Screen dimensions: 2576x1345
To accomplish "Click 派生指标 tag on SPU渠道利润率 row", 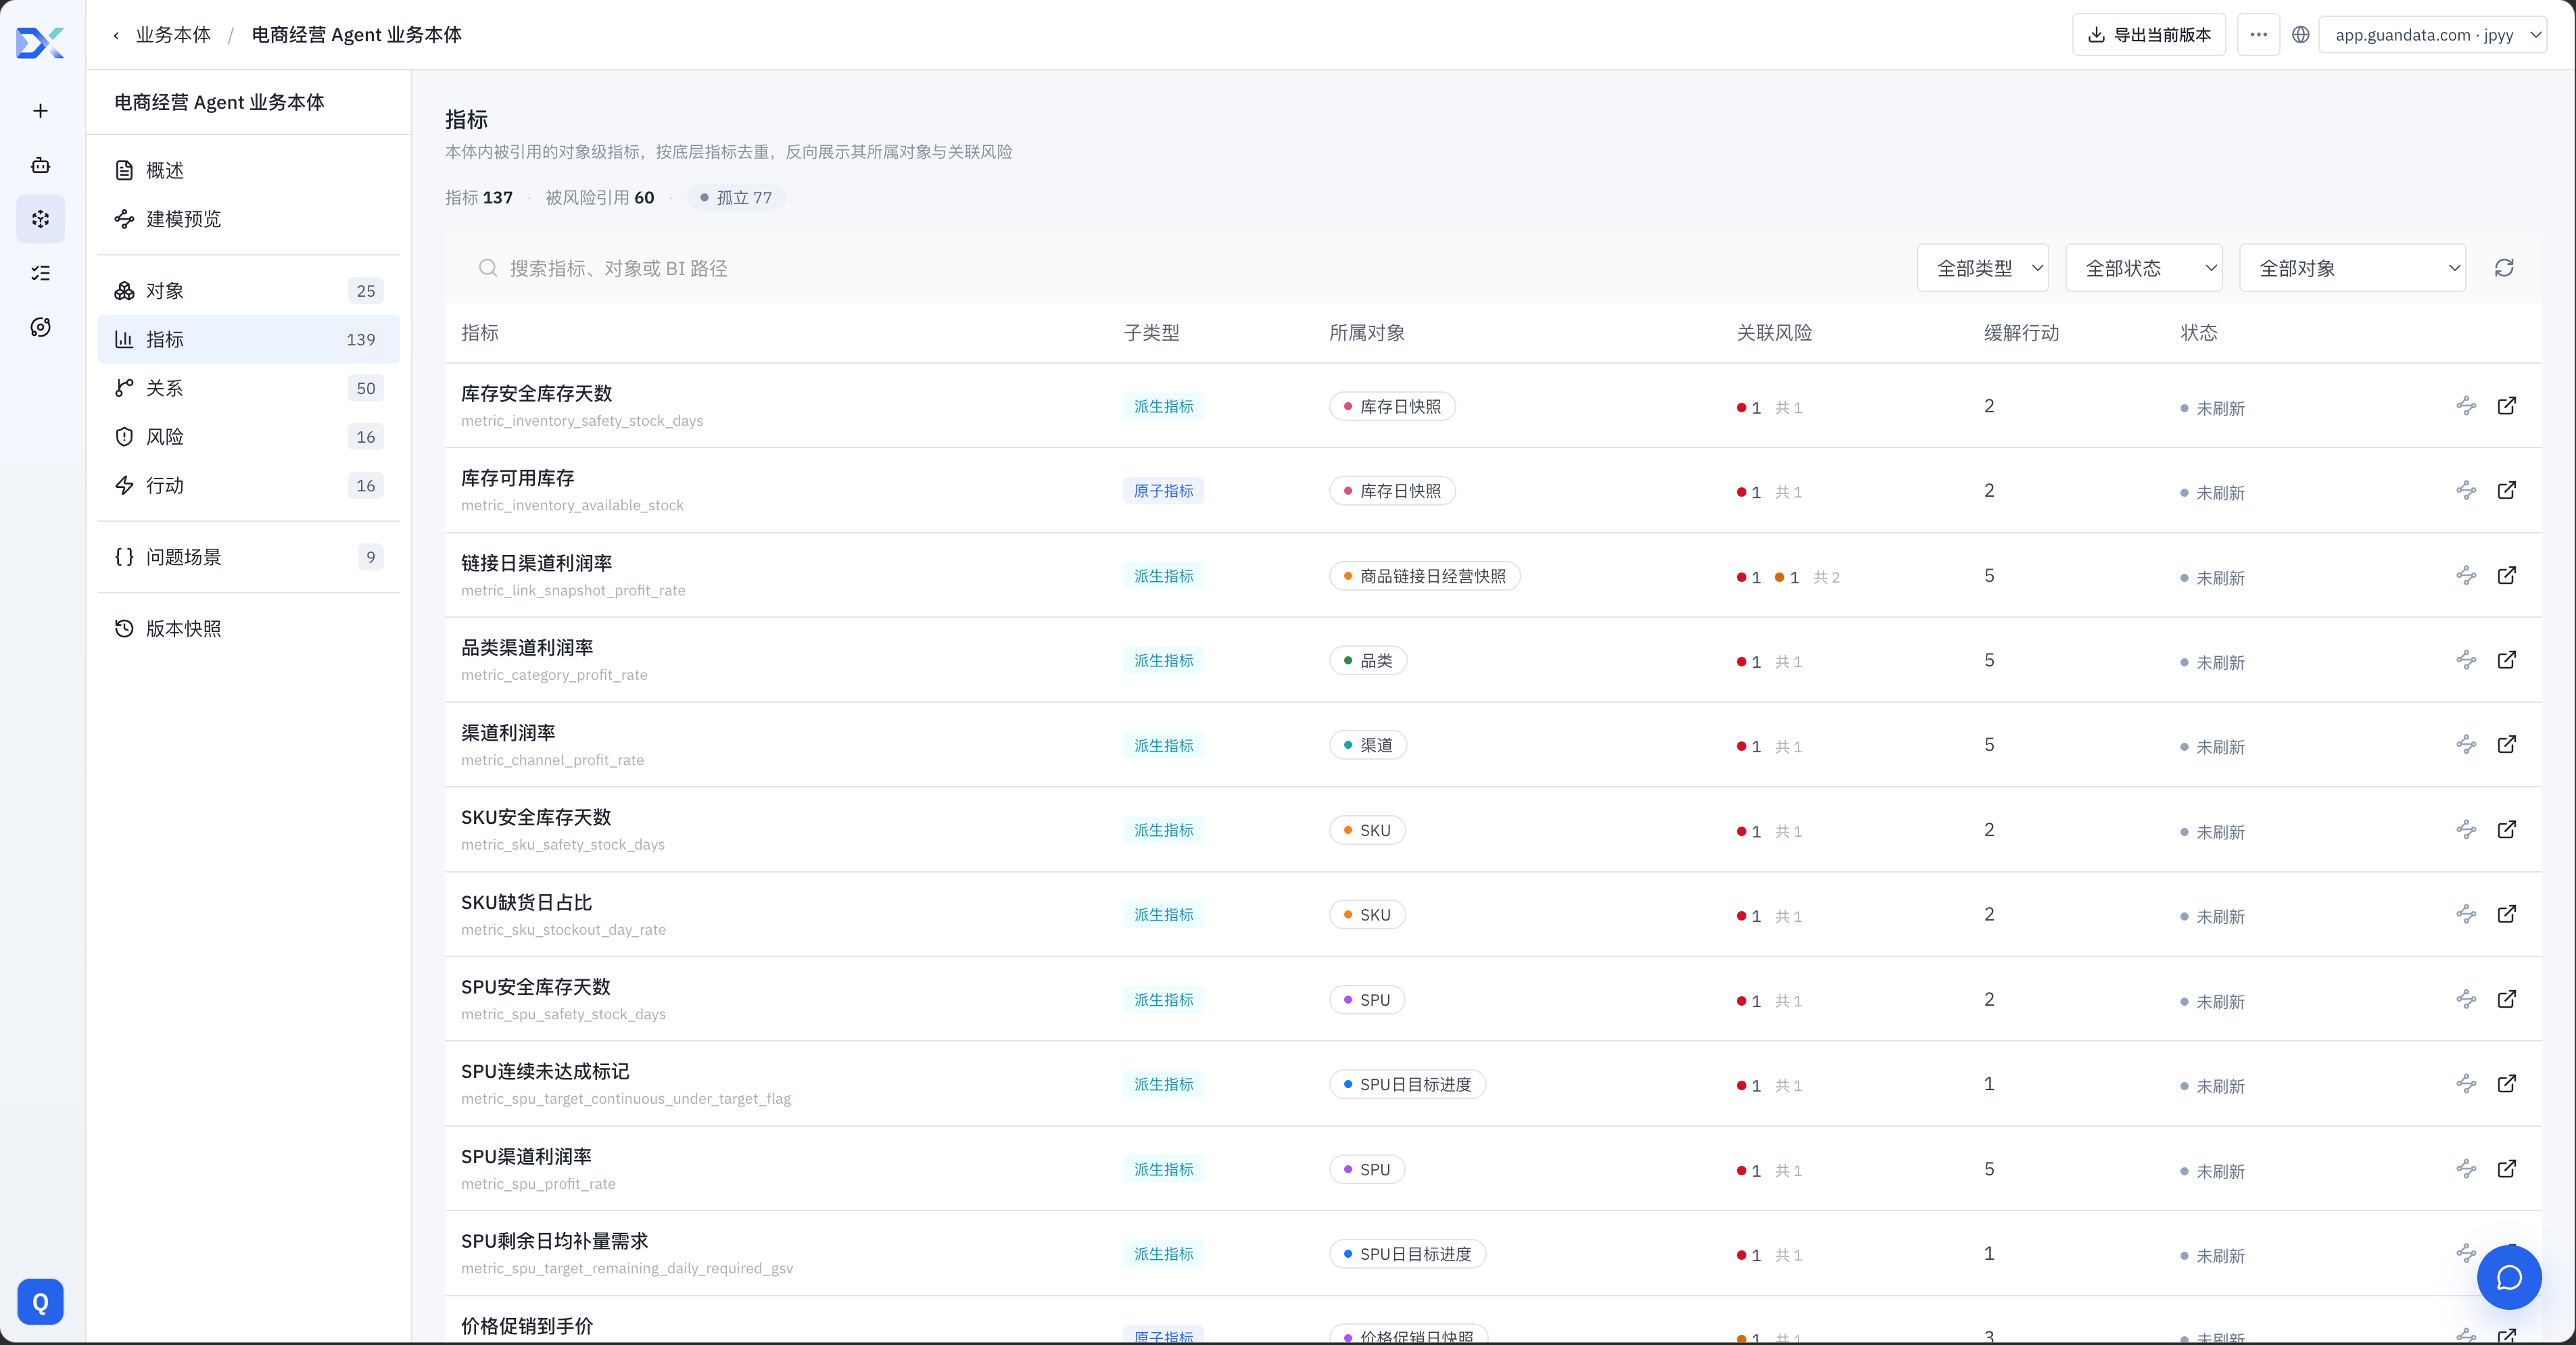I will click(1163, 1169).
